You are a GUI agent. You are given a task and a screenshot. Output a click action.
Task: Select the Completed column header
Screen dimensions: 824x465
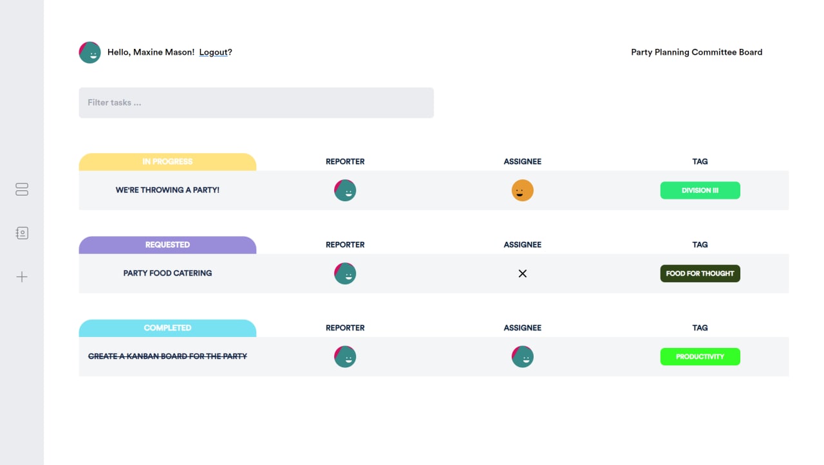(167, 328)
